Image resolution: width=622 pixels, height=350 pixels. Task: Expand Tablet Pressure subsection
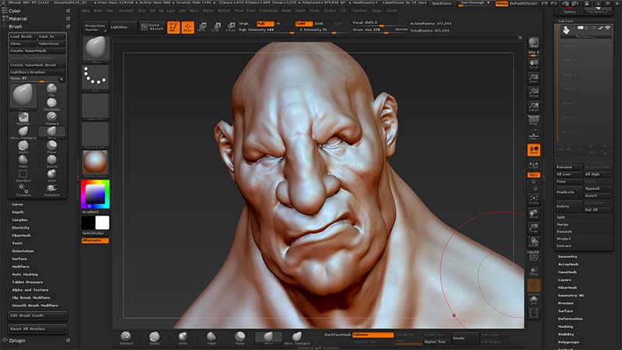coord(27,282)
